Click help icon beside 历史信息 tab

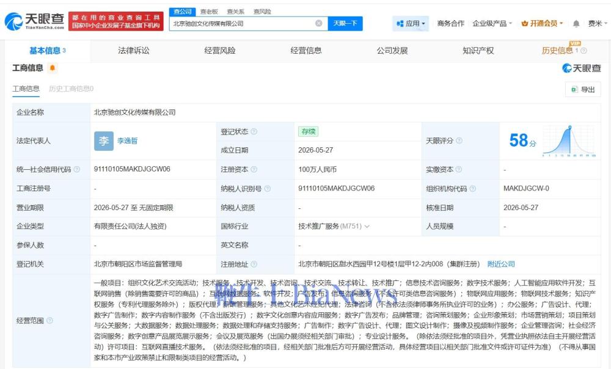coord(584,51)
